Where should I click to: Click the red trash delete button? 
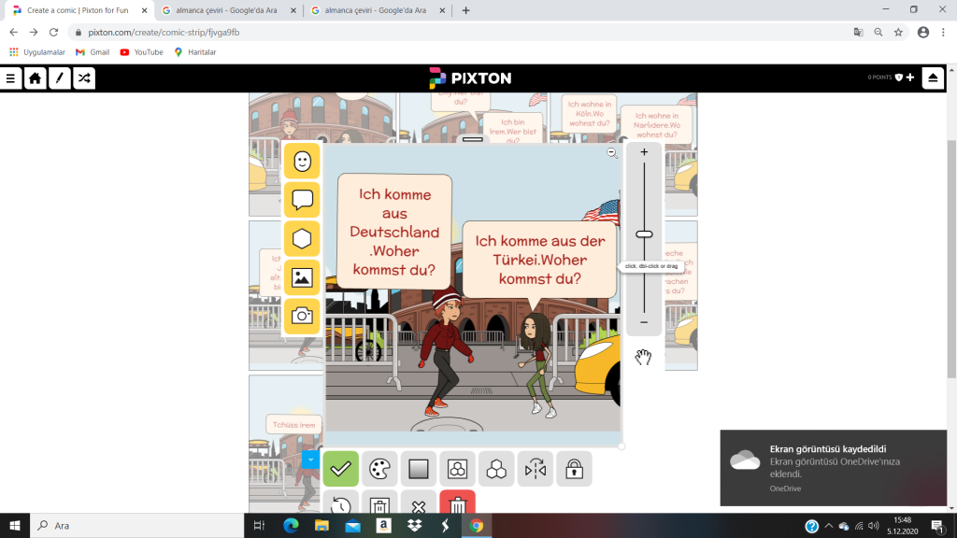click(x=457, y=504)
